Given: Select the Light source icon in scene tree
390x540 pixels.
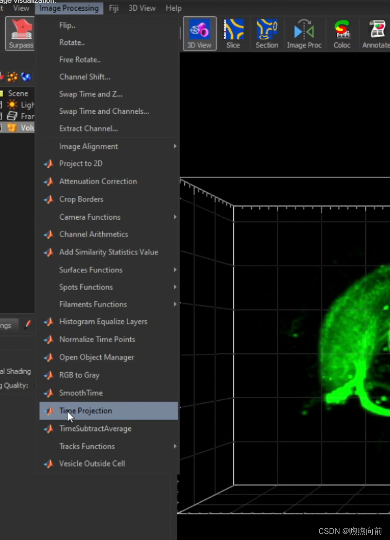Looking at the screenshot, I should (12, 104).
